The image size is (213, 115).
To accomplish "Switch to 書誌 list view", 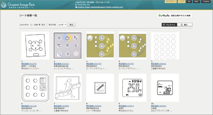I will (x=185, y=25).
